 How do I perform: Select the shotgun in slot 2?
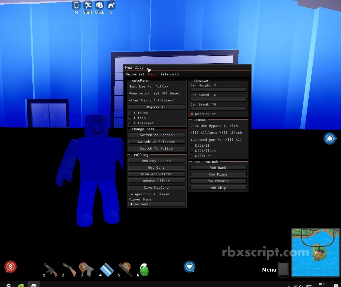[x=69, y=270]
